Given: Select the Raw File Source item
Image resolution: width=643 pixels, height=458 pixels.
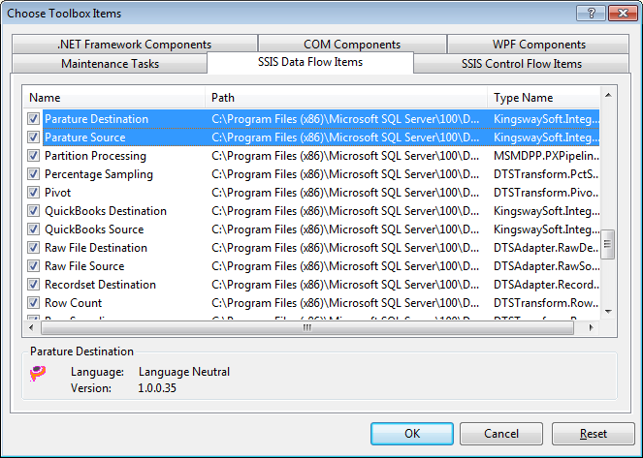Looking at the screenshot, I should pos(84,266).
